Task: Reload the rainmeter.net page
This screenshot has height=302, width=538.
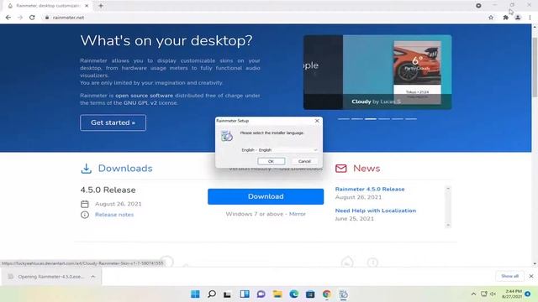Action: (32, 18)
